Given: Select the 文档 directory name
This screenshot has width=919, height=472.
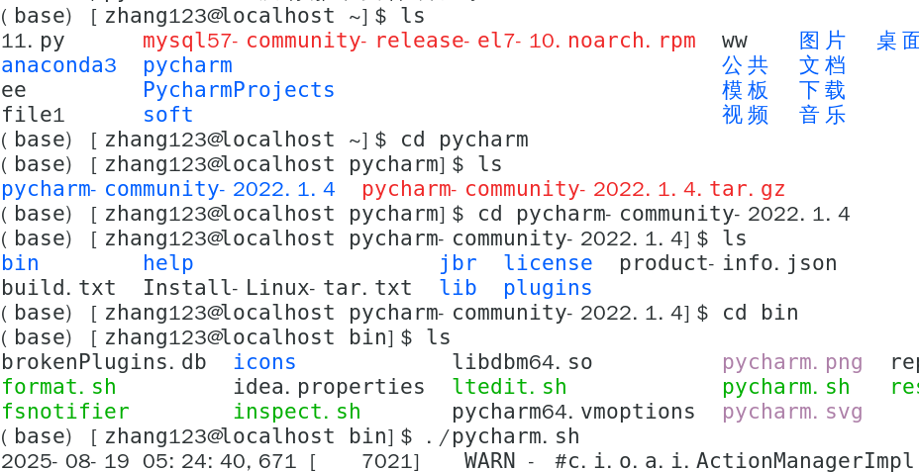Looking at the screenshot, I should click(822, 65).
